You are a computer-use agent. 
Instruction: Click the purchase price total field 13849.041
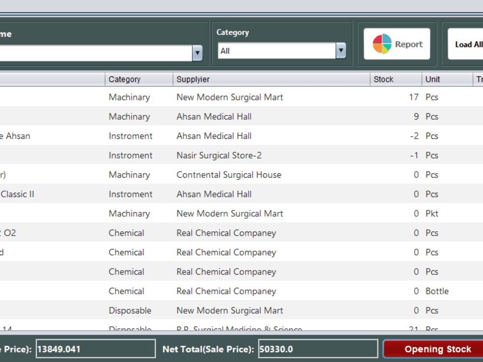(x=96, y=349)
